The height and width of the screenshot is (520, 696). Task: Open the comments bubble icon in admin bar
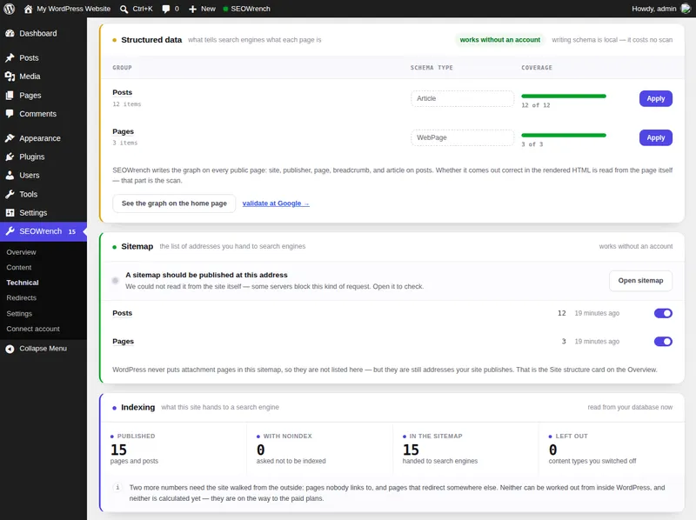pyautogui.click(x=165, y=9)
